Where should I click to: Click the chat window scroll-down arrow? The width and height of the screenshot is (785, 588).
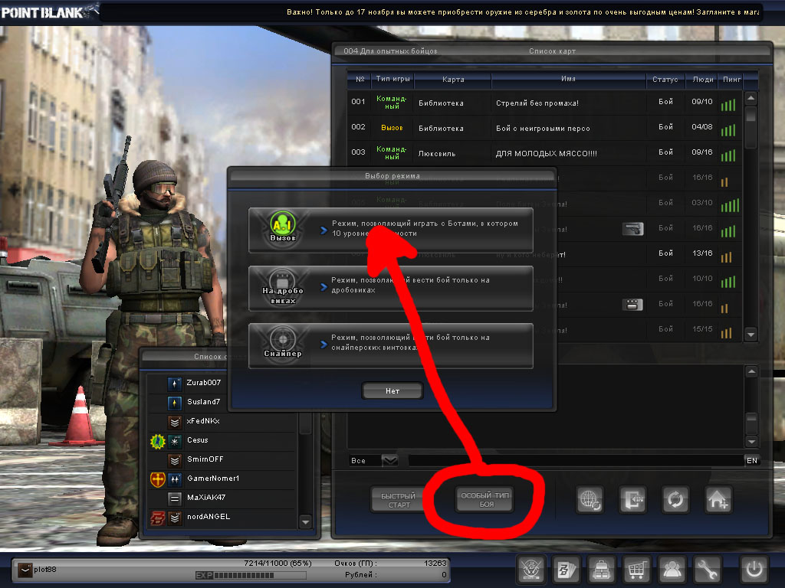point(751,441)
